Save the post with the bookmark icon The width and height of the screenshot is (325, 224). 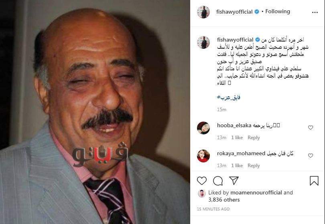click(314, 181)
